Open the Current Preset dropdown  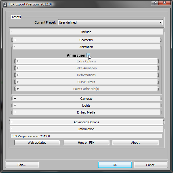110,22
